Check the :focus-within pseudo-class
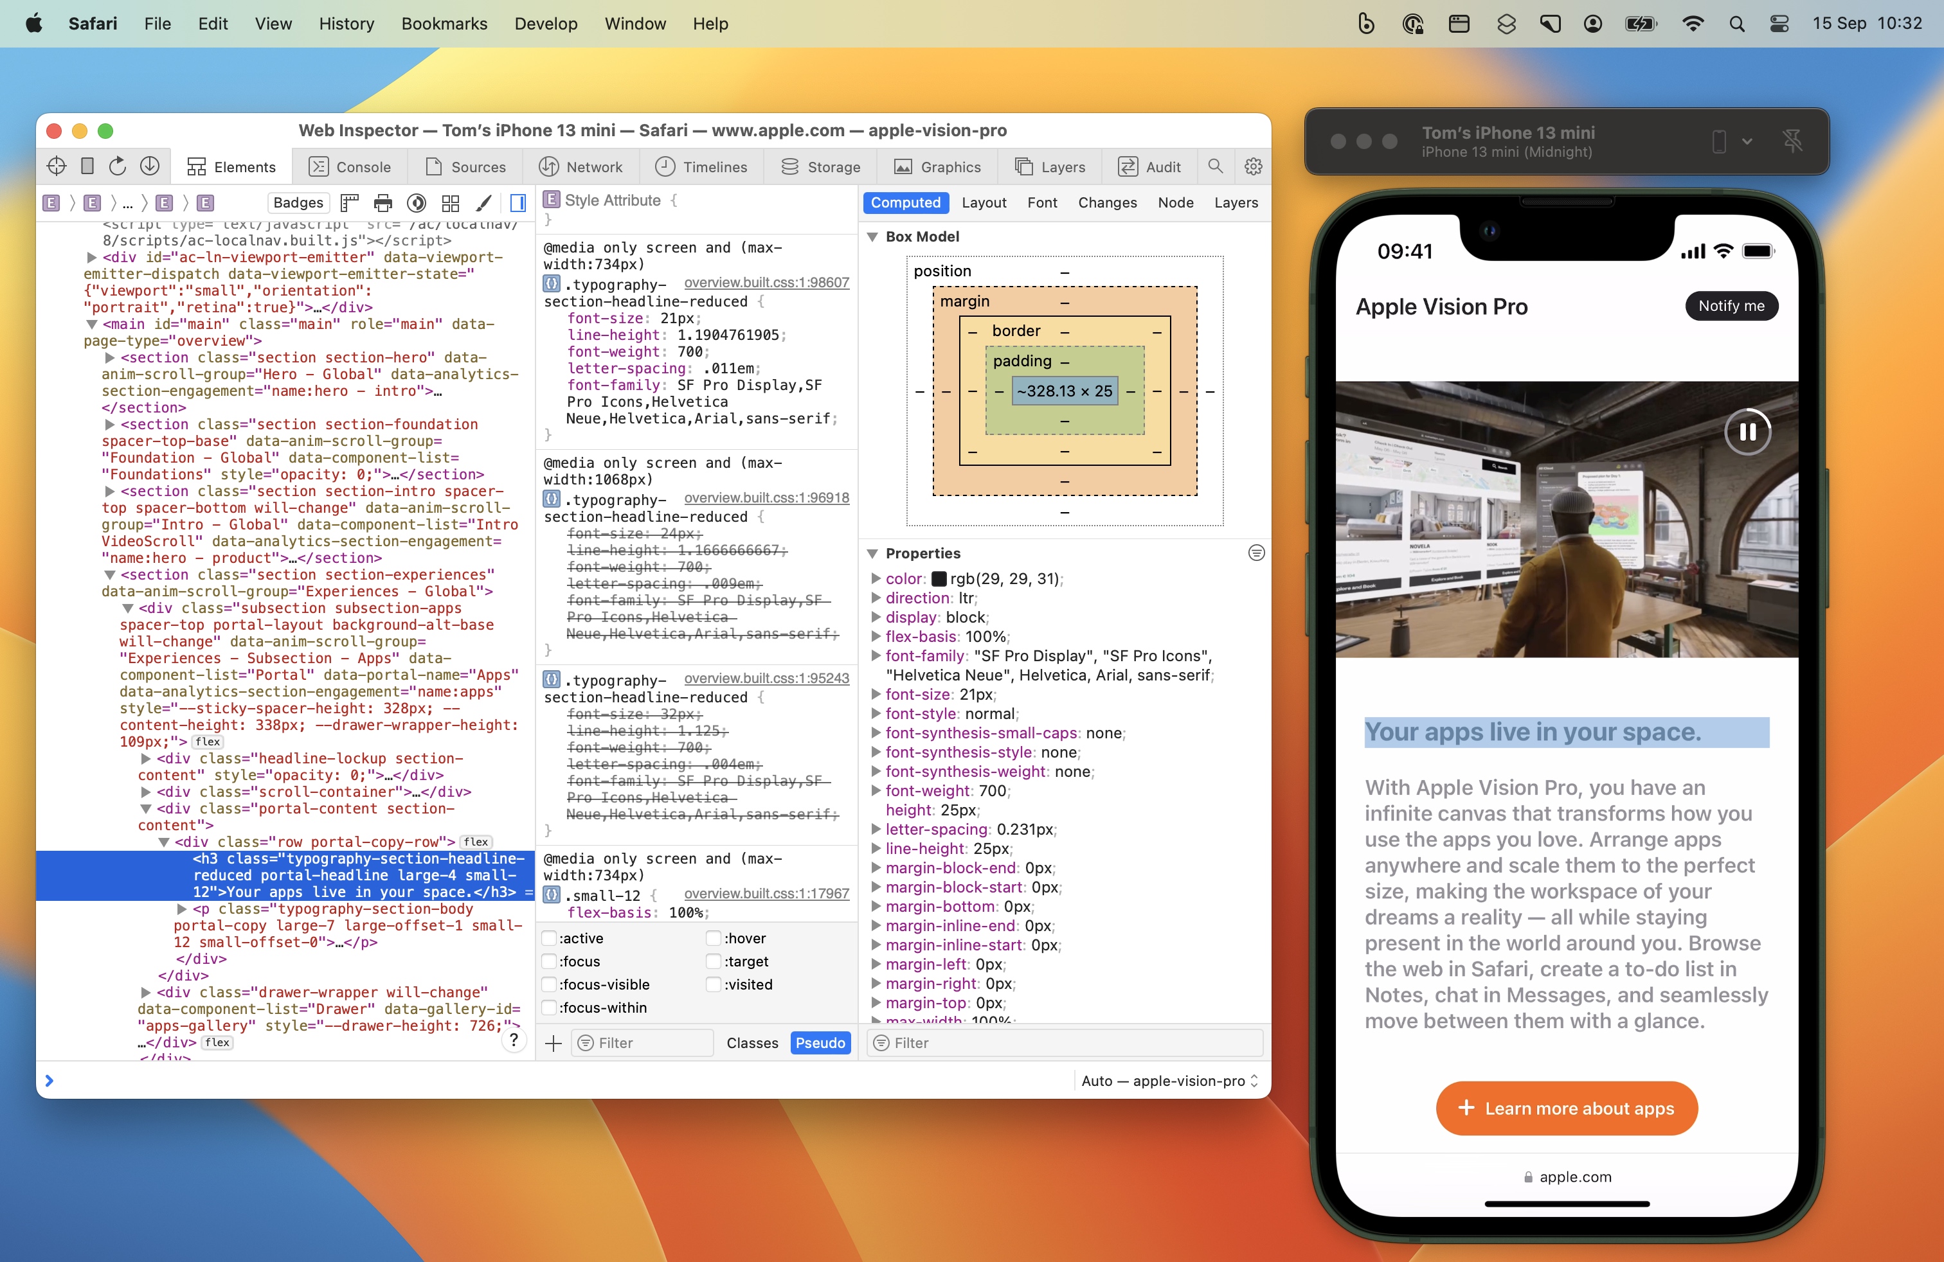 pyautogui.click(x=550, y=1008)
